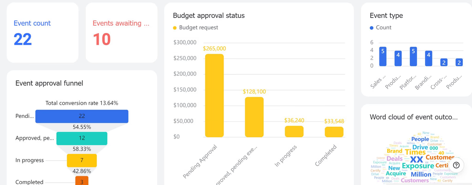This screenshot has height=185, width=472.
Task: Open the Budget approval status chart title
Action: coord(209,16)
